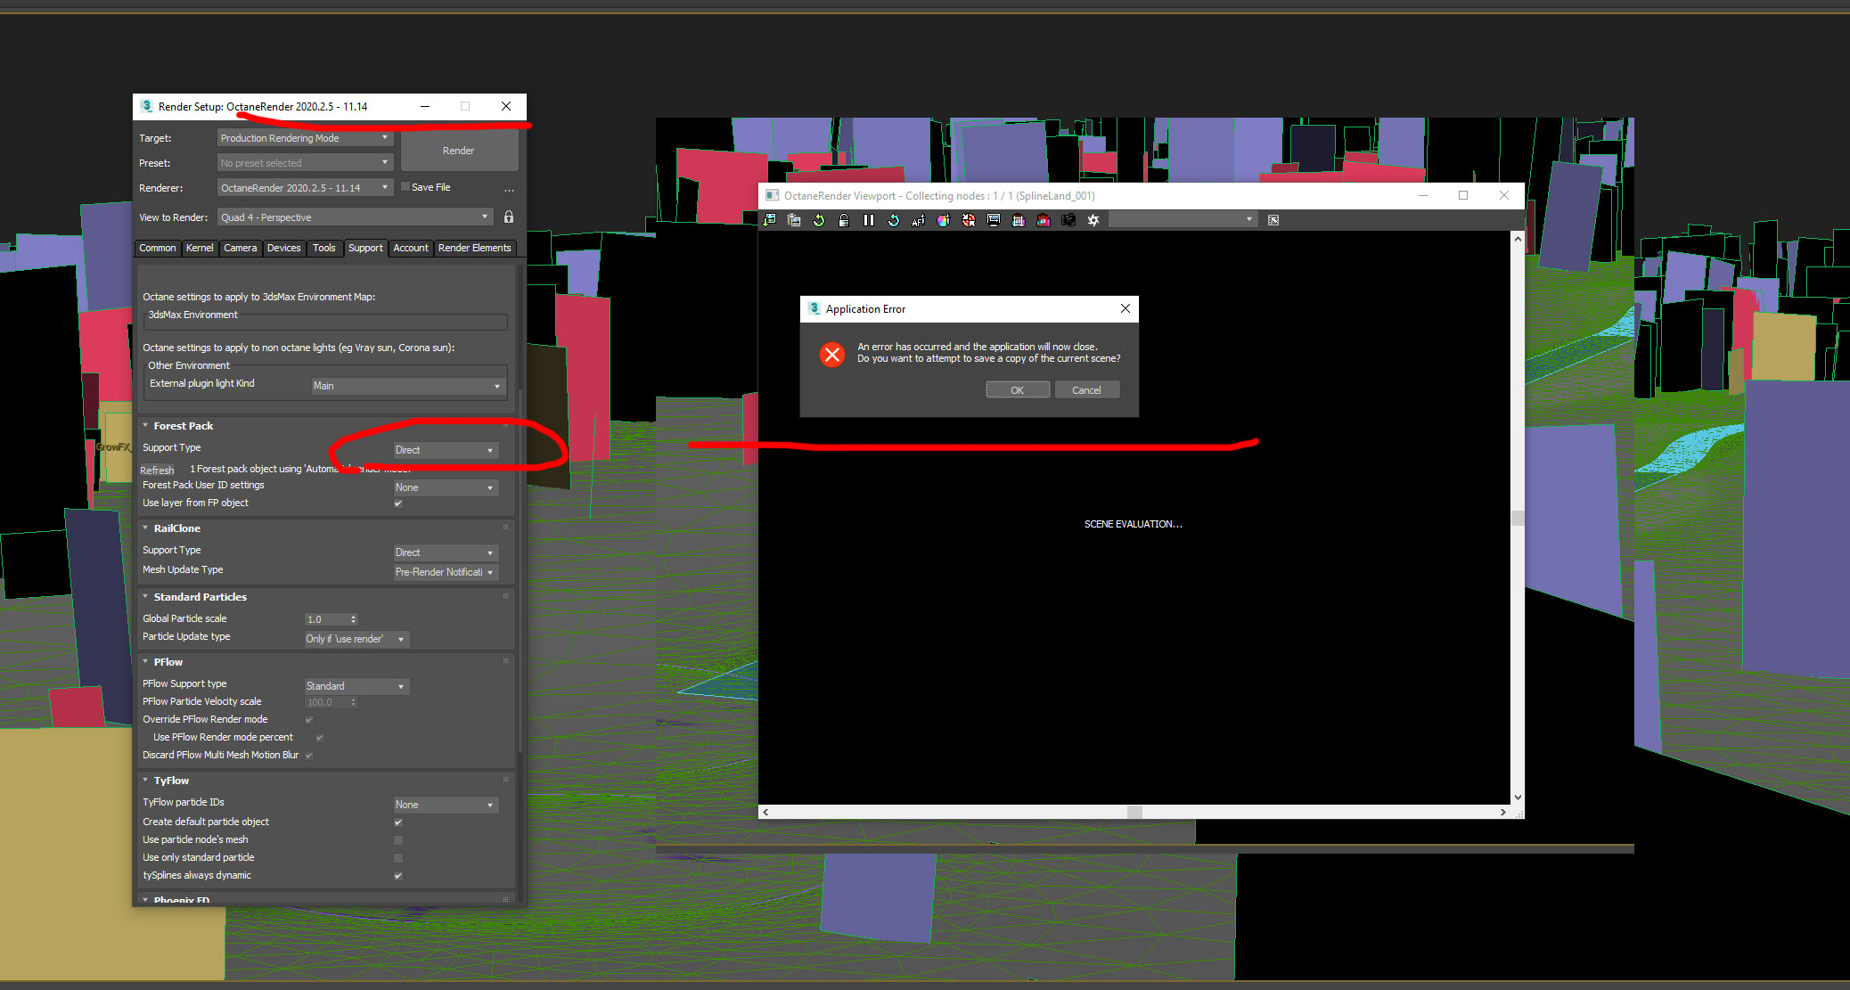Click the pause render icon
Screen dimensions: 1850x990
[x=869, y=220]
